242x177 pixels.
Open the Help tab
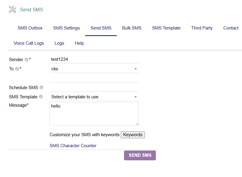[x=79, y=43]
